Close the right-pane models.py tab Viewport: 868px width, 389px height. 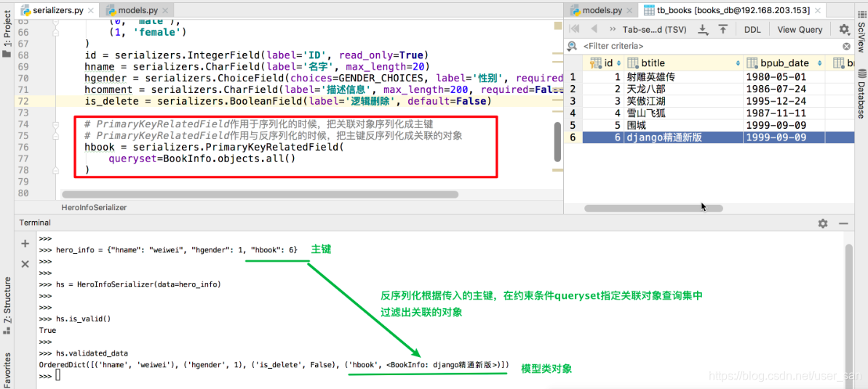[629, 10]
